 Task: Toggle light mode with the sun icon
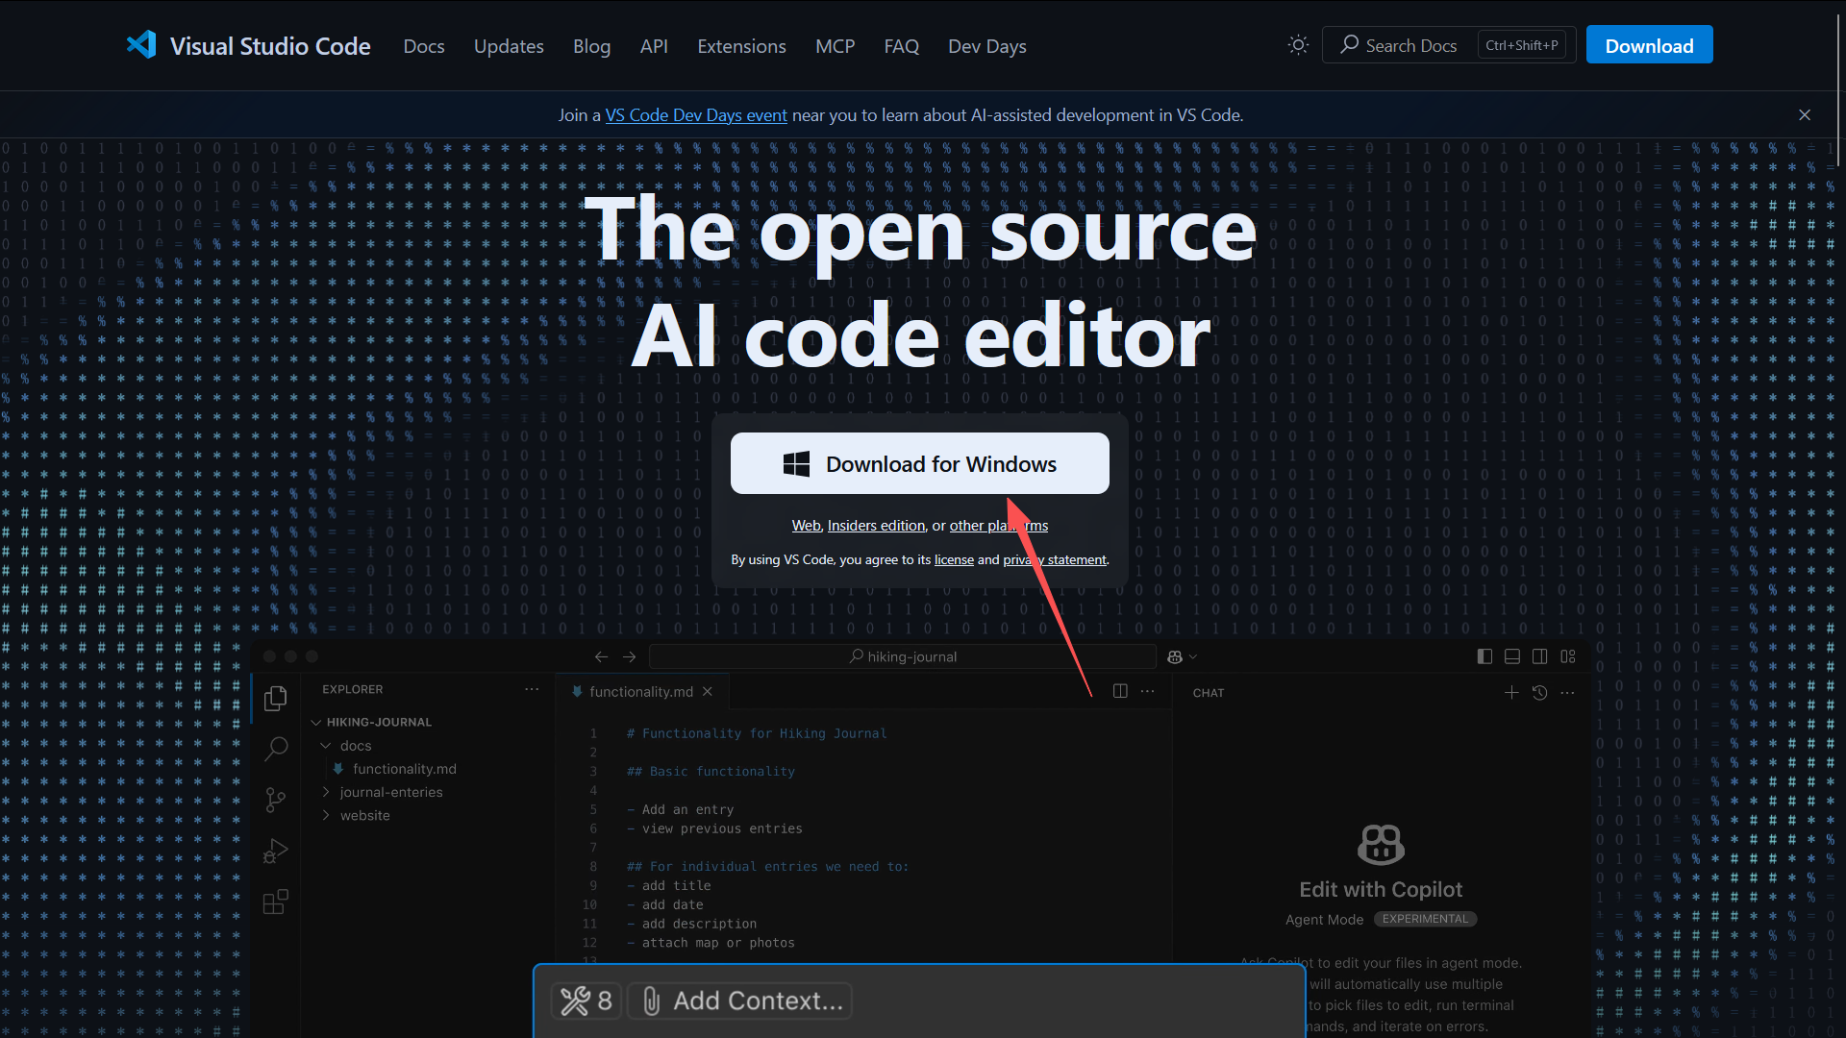pyautogui.click(x=1298, y=44)
